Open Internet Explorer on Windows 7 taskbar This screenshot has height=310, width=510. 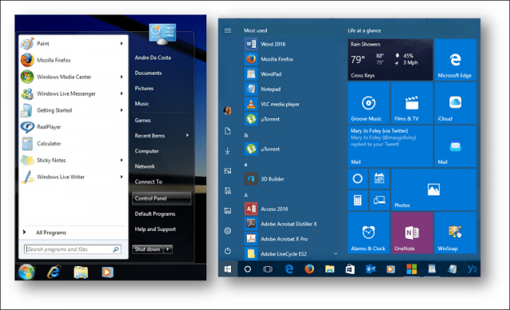[53, 272]
